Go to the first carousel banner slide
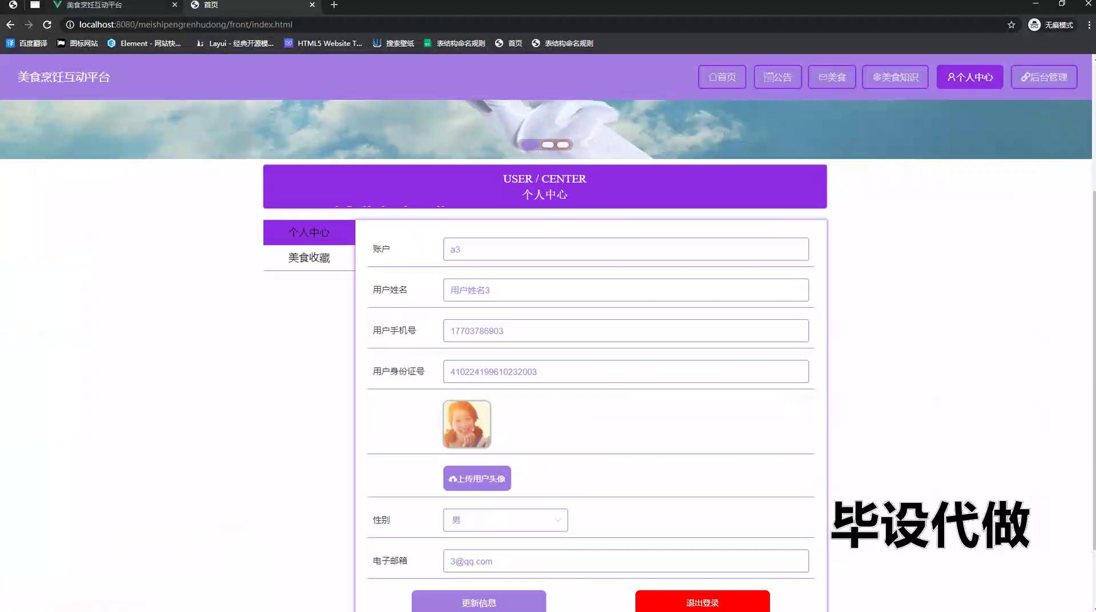 click(530, 145)
